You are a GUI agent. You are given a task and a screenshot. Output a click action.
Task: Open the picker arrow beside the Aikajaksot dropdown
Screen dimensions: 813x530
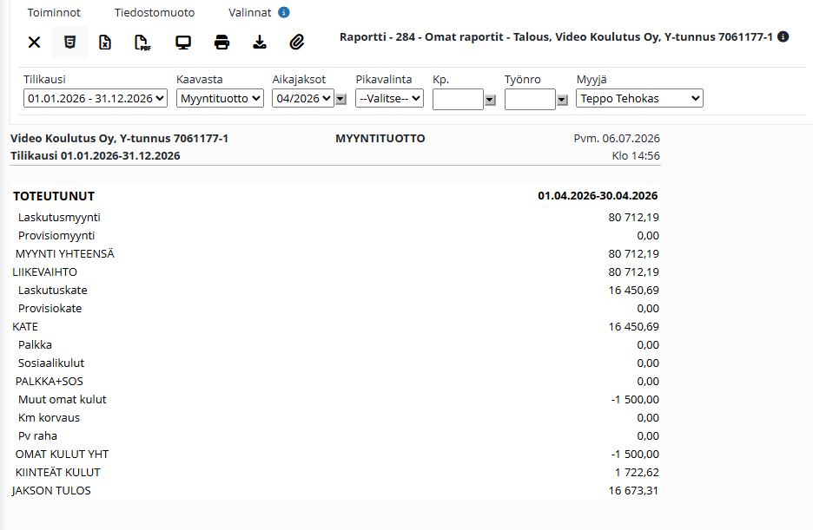[x=340, y=99]
